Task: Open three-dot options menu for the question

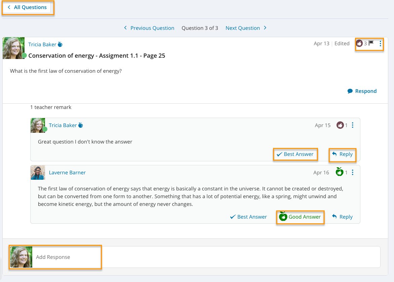Action: 381,43
